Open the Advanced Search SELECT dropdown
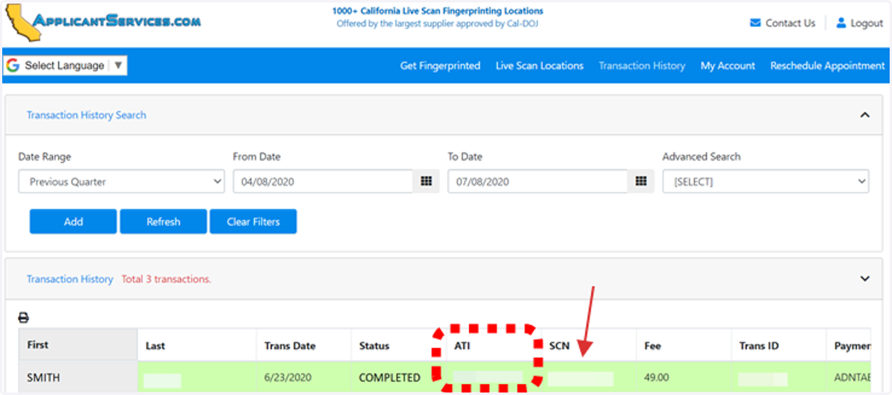 pos(766,181)
